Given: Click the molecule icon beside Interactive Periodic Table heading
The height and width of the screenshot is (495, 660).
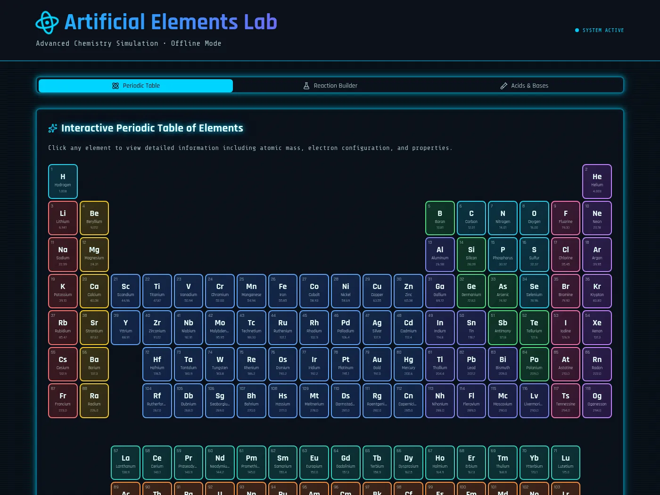Looking at the screenshot, I should pyautogui.click(x=52, y=128).
